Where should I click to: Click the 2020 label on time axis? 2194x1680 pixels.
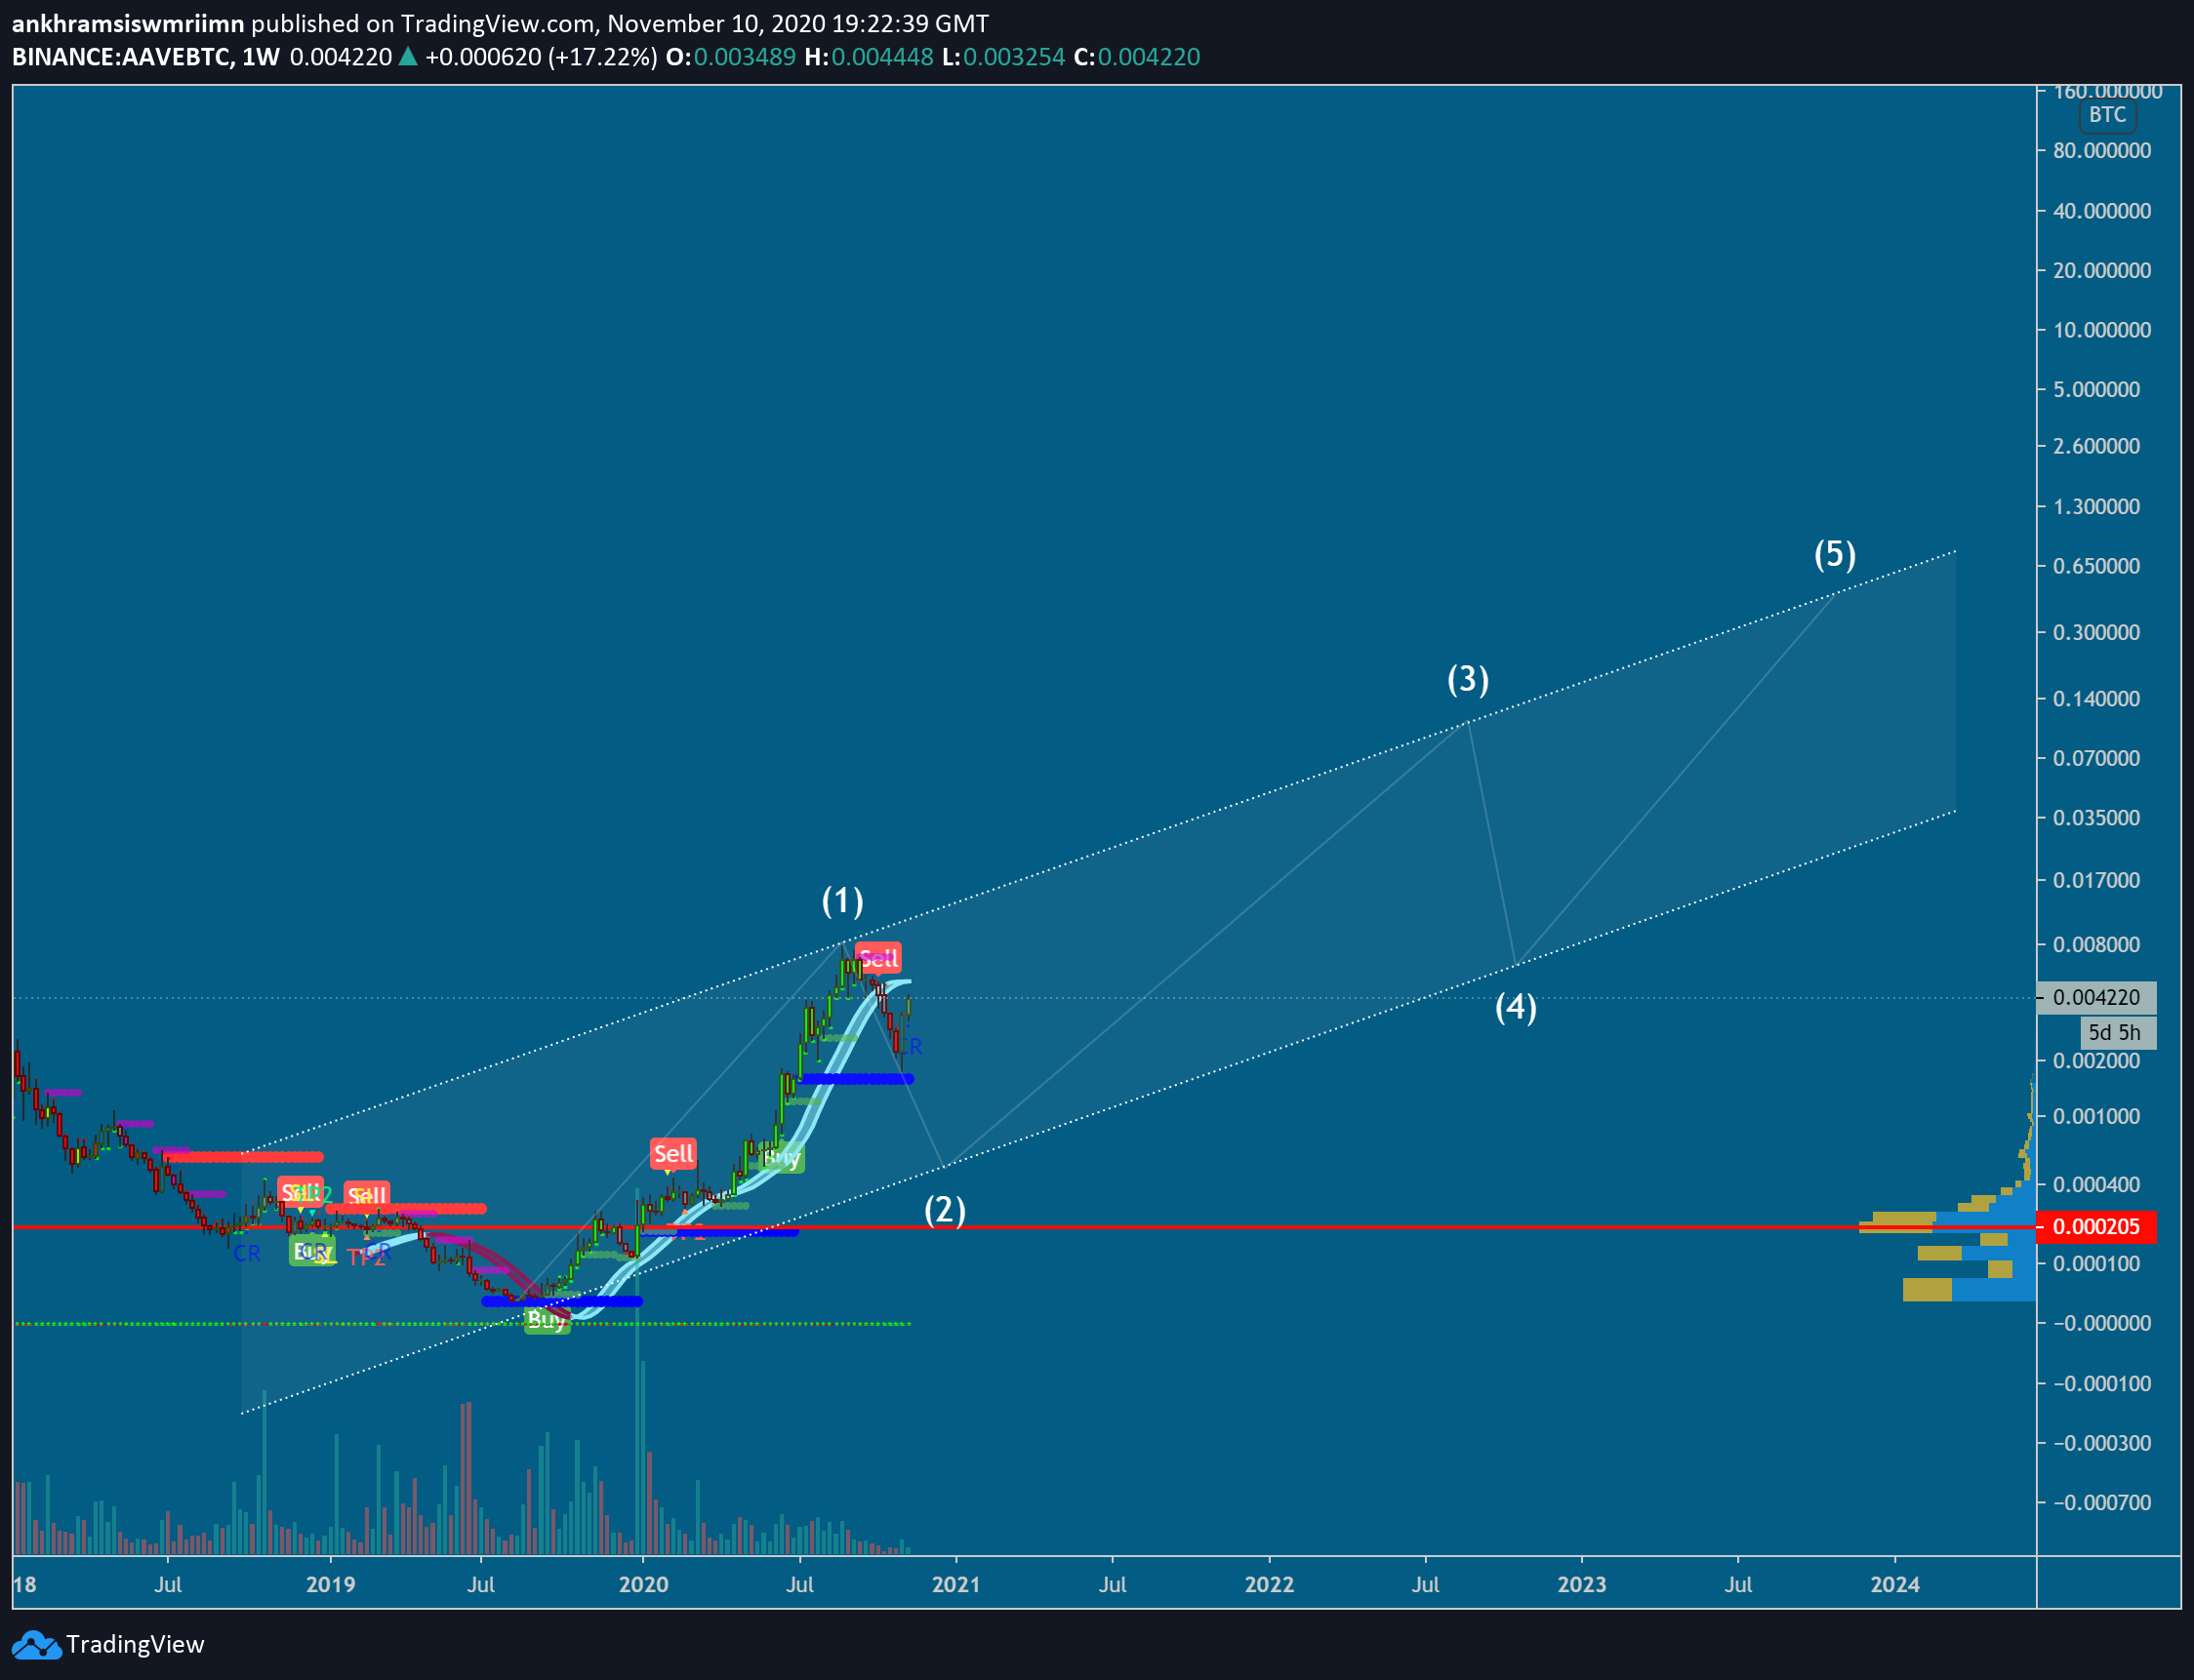click(x=643, y=1585)
